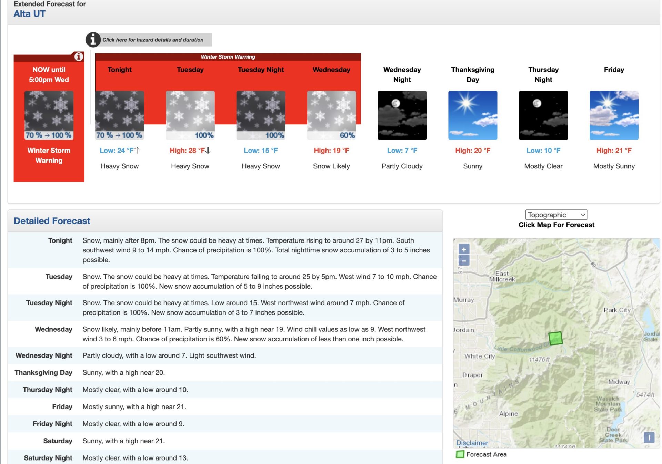Click the Tonight row label in detailed forecast
The image size is (662, 464).
(60, 240)
